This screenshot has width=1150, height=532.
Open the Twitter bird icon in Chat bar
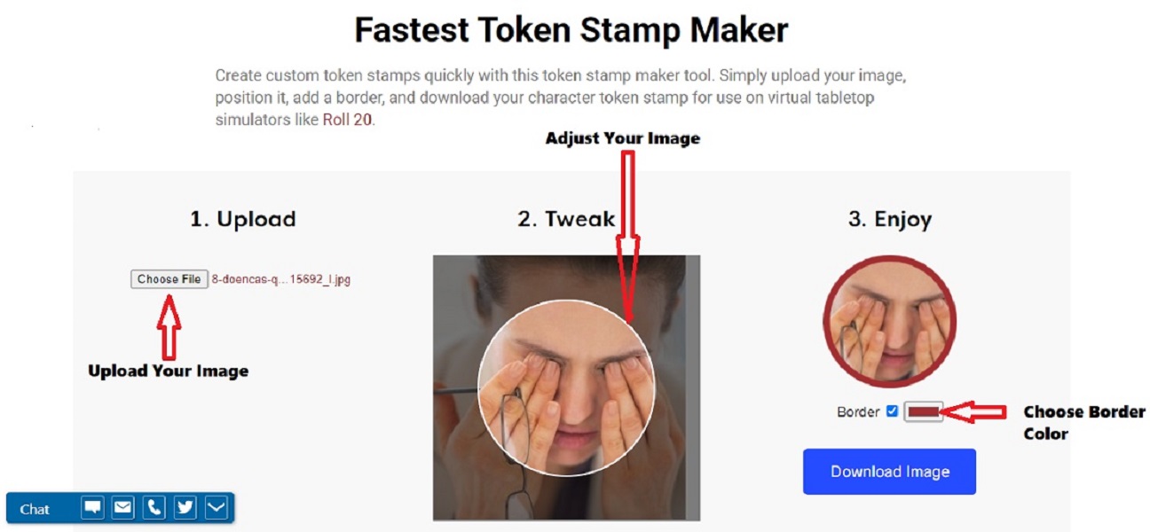[x=185, y=508]
